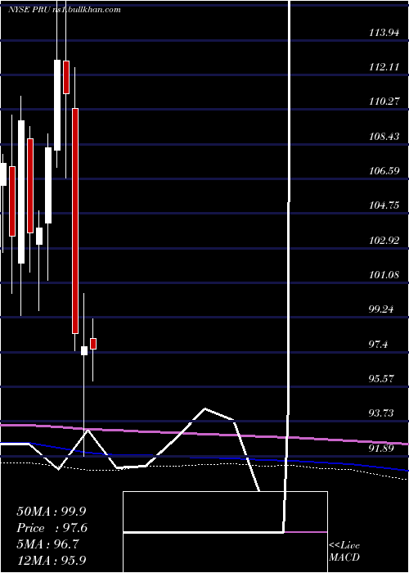Click the 104.75 price axis label
Screen dimensions: 409x573
click(x=384, y=205)
